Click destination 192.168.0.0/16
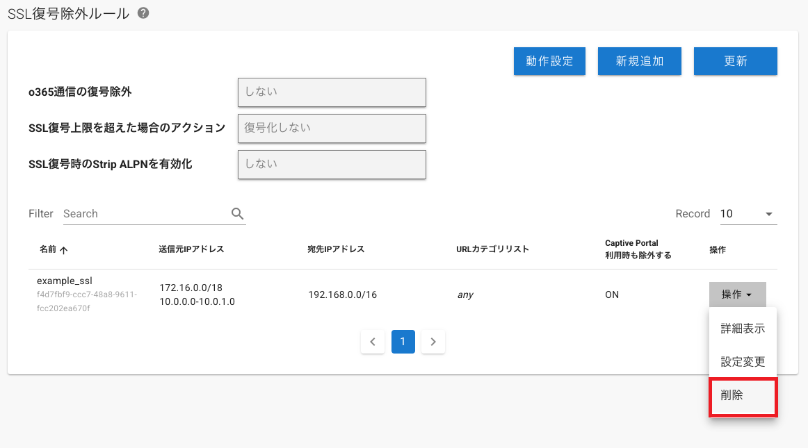808x448 pixels. pos(342,294)
